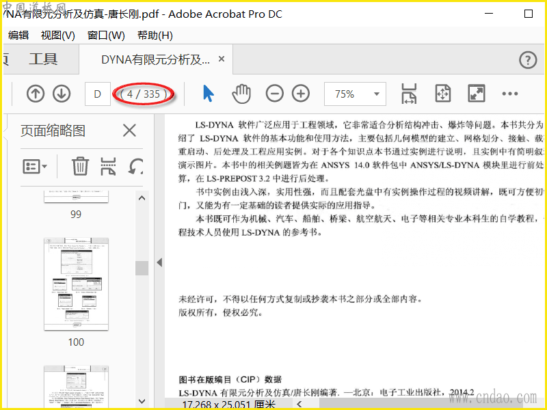Delete selected pages with trash icon
Viewport: 547px width, 410px height.
pos(80,166)
